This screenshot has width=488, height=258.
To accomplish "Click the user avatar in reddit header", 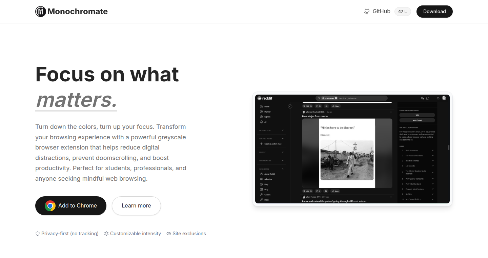I will pos(444,98).
